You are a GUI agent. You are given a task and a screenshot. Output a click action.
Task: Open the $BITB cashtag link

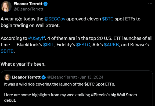pos(7,51)
